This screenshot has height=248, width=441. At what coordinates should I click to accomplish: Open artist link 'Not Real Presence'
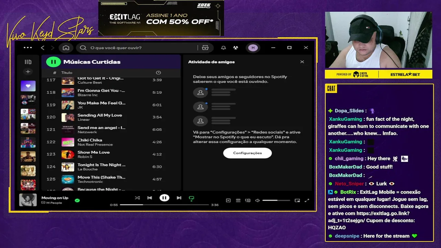point(95,145)
